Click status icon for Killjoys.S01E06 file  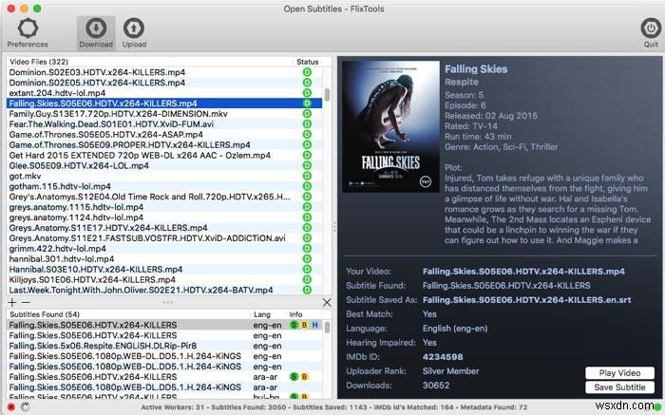(x=307, y=280)
